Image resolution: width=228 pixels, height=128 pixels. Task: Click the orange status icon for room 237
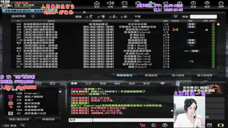[213, 35]
